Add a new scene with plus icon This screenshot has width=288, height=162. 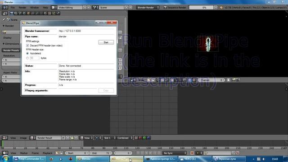click(x=126, y=8)
